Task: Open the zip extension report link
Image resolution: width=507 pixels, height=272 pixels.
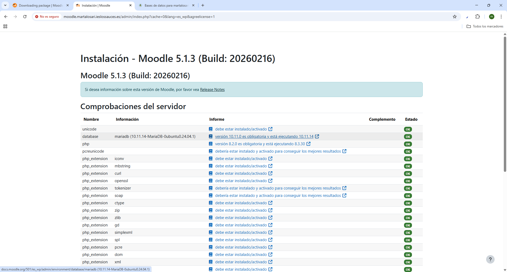Action: coord(241,210)
